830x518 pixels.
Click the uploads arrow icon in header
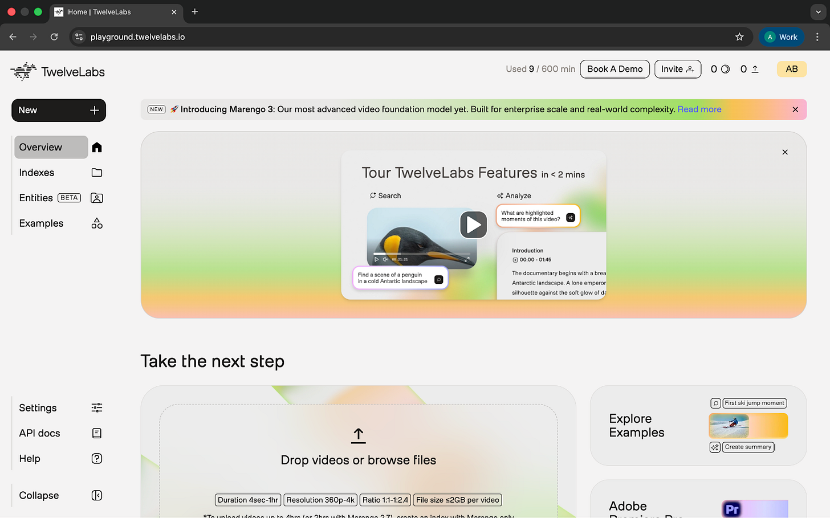click(x=755, y=69)
